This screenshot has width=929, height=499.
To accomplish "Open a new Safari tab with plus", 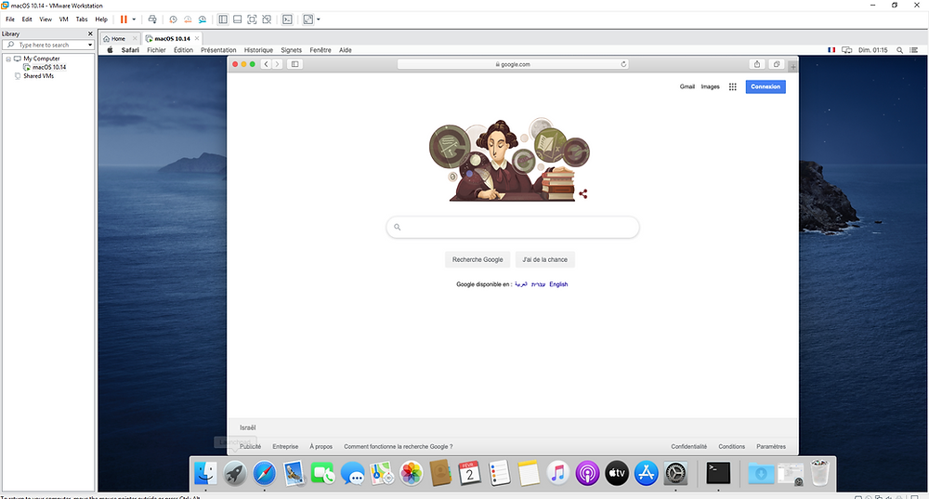I will (x=793, y=66).
